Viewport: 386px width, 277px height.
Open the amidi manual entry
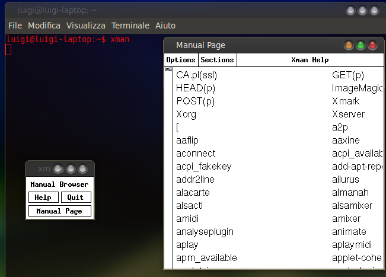point(187,219)
